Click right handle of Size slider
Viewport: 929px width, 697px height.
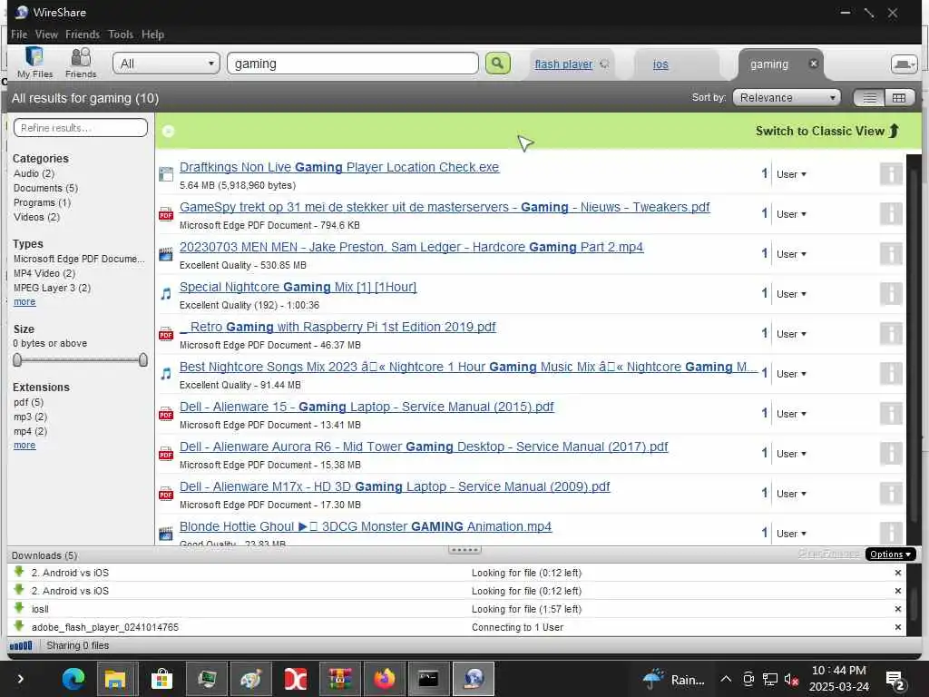pyautogui.click(x=142, y=359)
